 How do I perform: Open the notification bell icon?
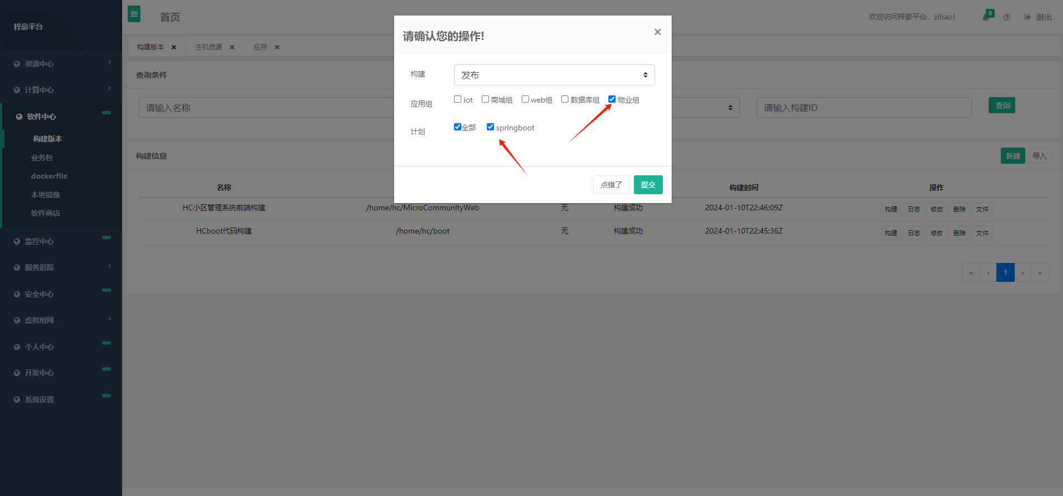click(986, 17)
